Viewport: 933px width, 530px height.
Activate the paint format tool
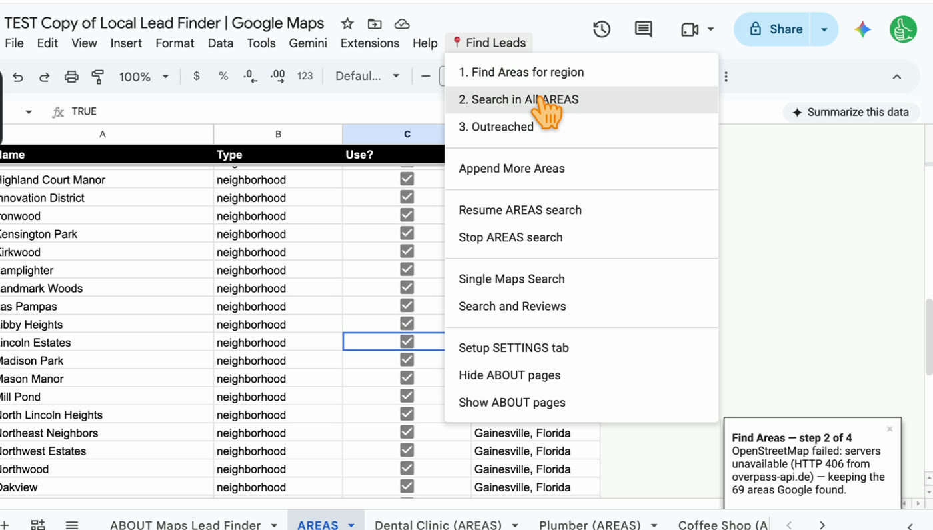click(98, 77)
